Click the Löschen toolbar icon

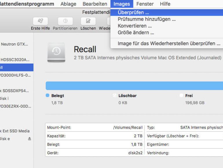pos(88,21)
